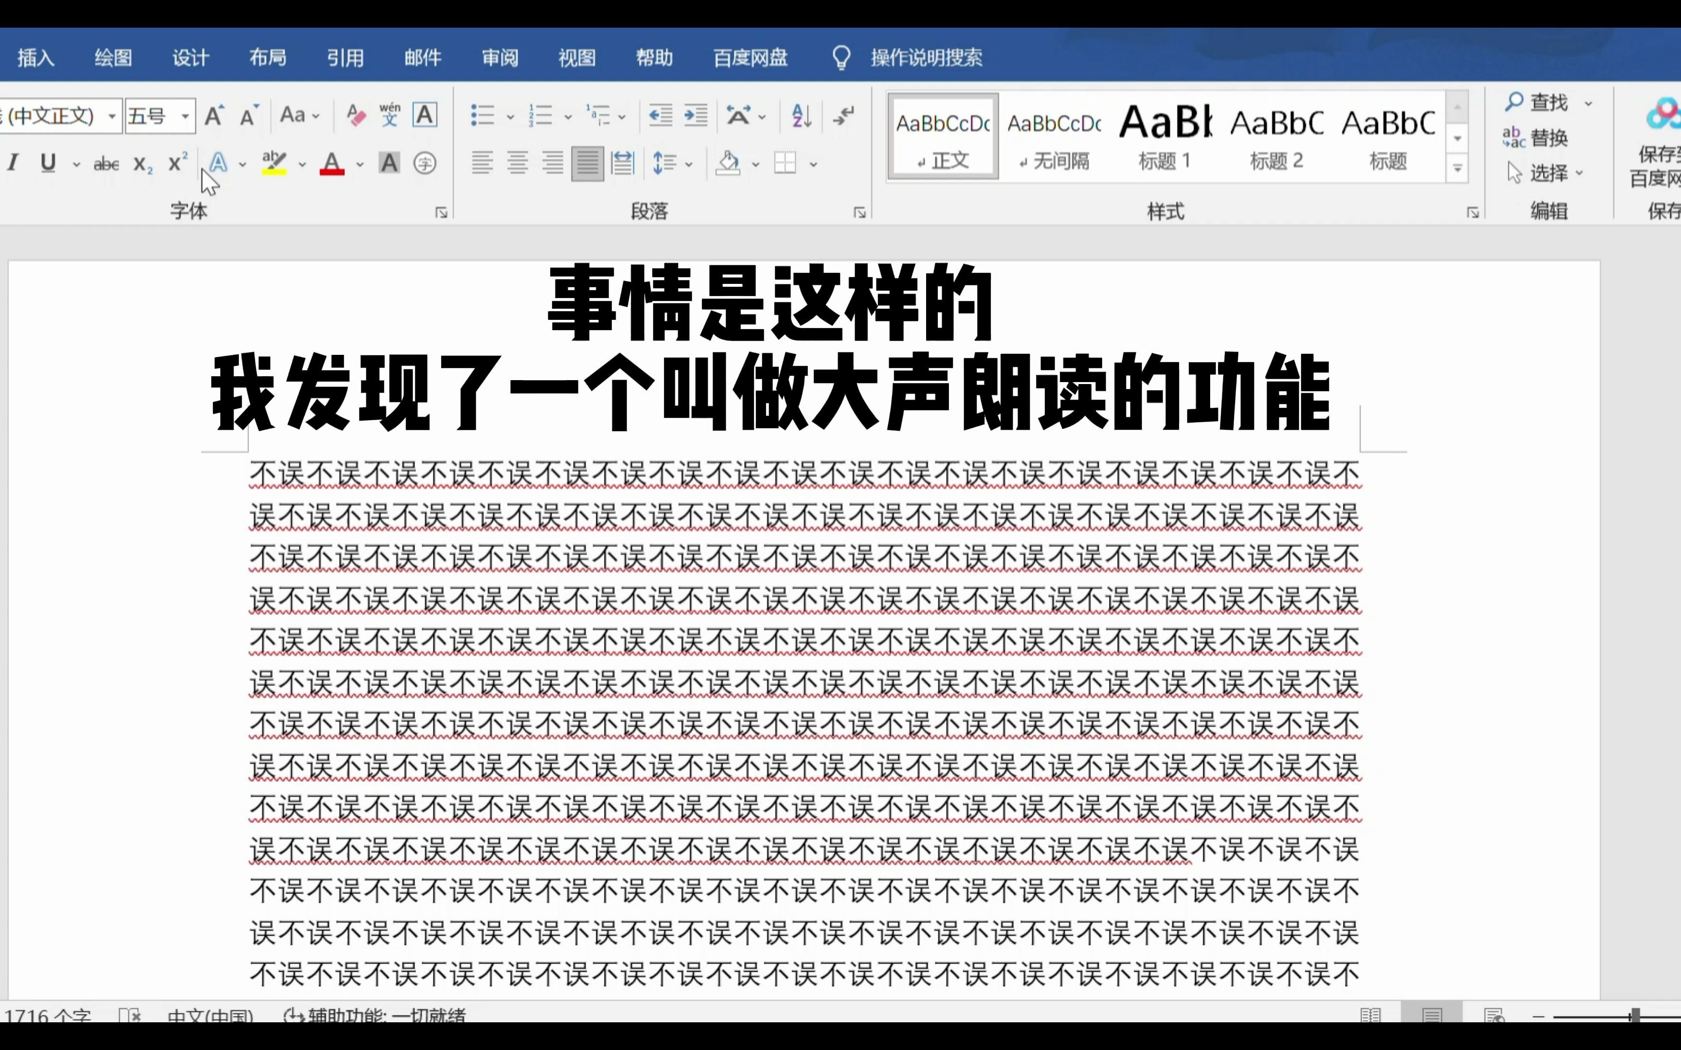Viewport: 1681px width, 1050px height.
Task: Click the 操作说明搜索 search box
Action: [x=926, y=58]
